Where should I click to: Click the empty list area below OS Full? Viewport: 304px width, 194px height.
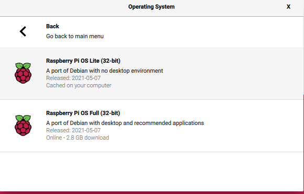151,171
